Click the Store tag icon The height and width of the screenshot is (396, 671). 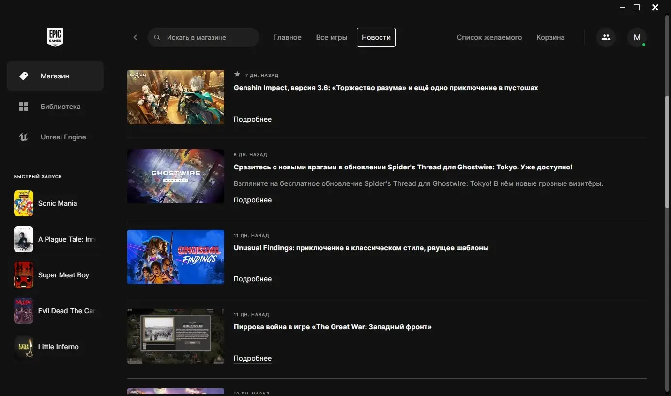pos(24,76)
